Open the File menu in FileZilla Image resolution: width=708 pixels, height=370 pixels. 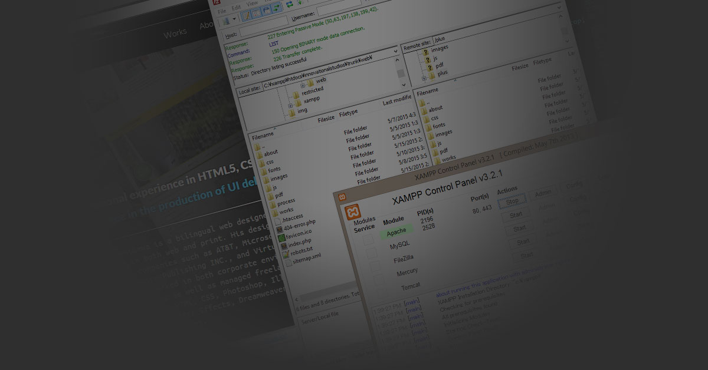tap(222, 11)
